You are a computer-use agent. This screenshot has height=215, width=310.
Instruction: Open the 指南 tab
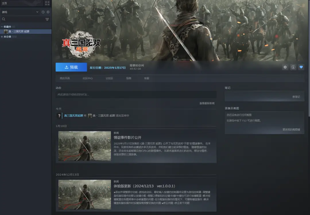[x=129, y=78]
